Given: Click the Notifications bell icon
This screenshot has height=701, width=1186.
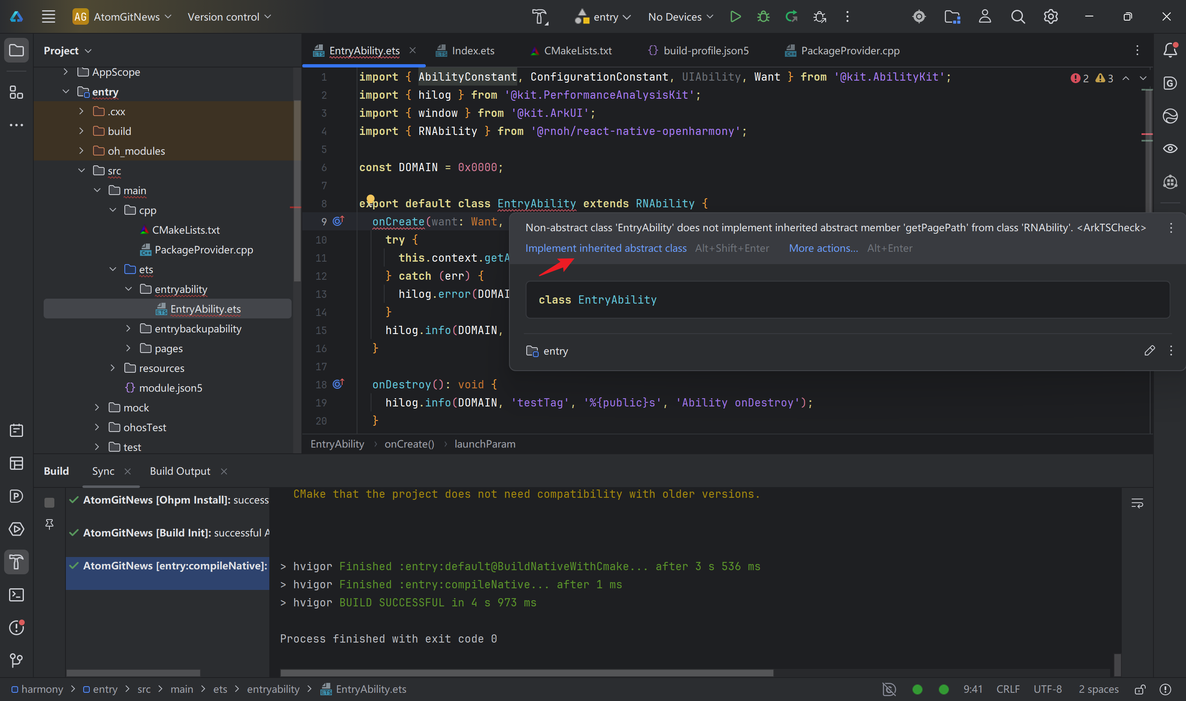Looking at the screenshot, I should [1170, 50].
